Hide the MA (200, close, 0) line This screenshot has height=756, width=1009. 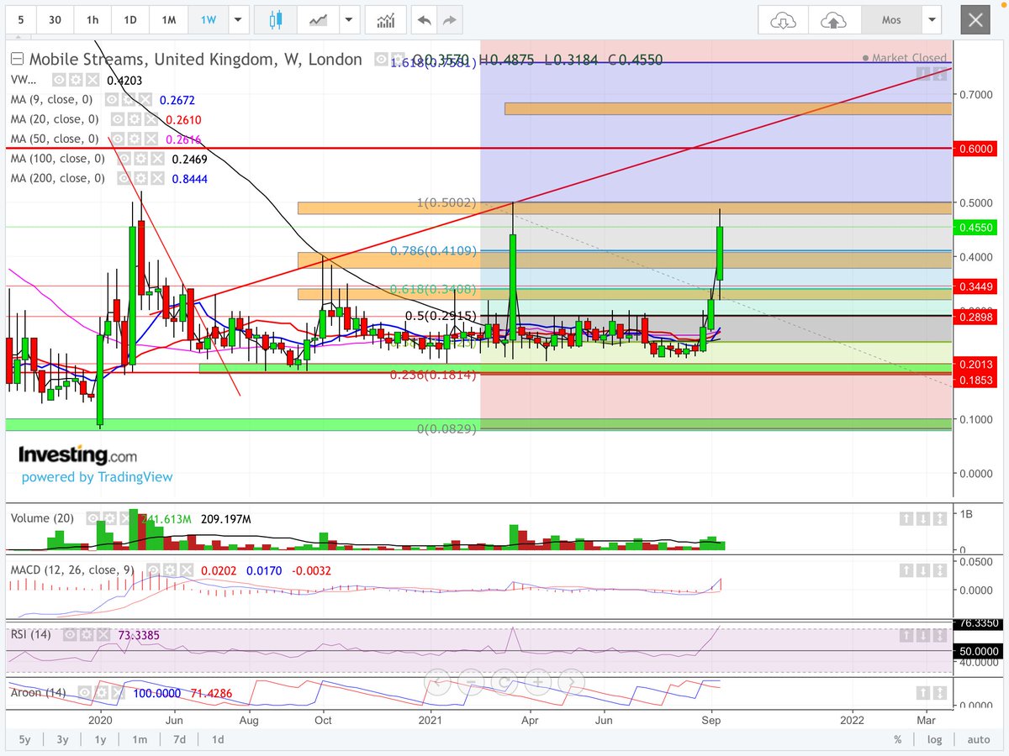124,178
